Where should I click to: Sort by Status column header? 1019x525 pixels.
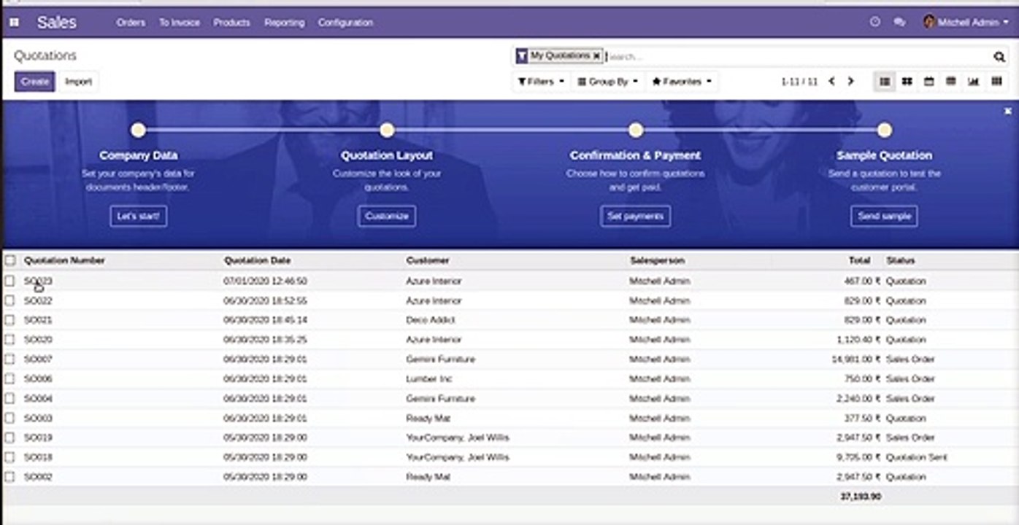point(901,260)
